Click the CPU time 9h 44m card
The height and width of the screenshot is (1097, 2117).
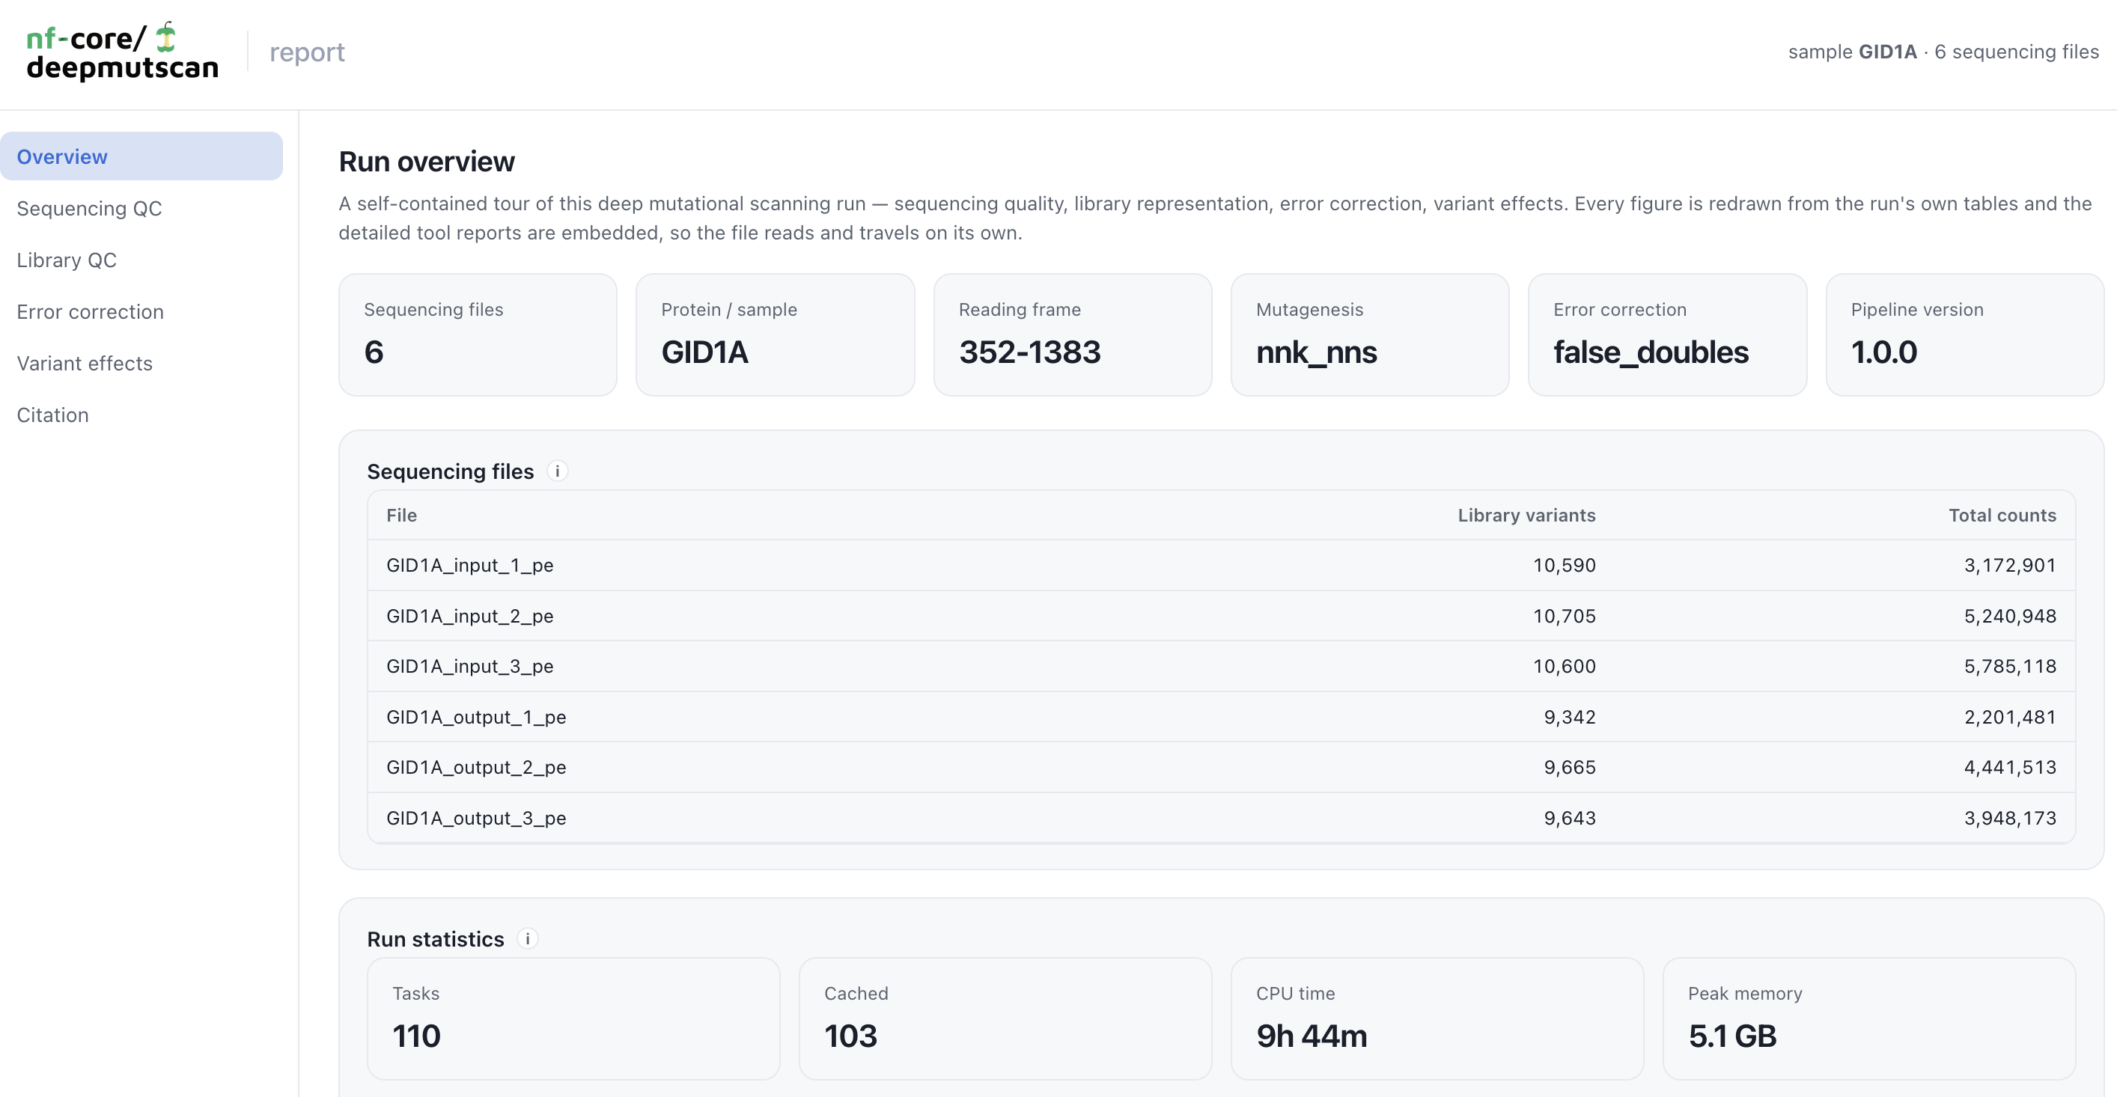tap(1437, 1018)
